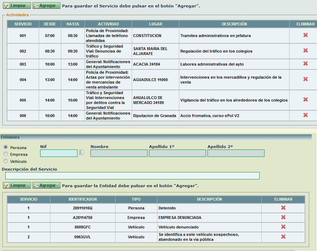Click the Nif input field
This screenshot has height=251, width=317.
[x=58, y=153]
